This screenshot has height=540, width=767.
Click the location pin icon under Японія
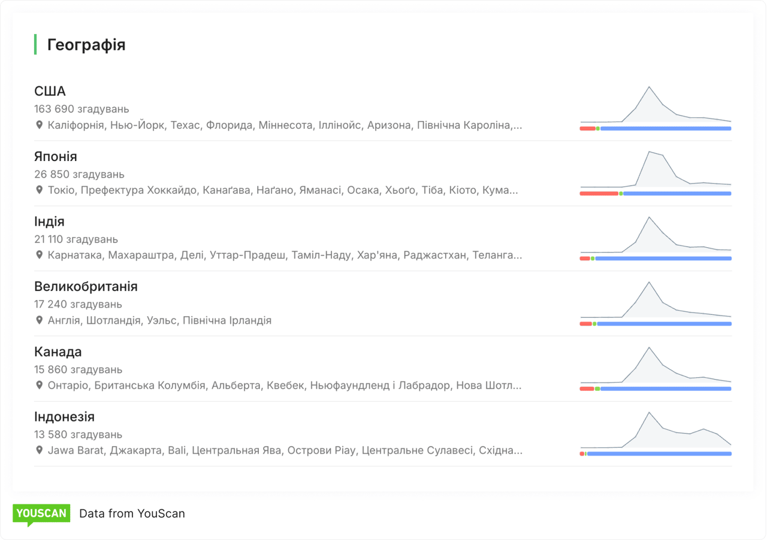(x=40, y=190)
